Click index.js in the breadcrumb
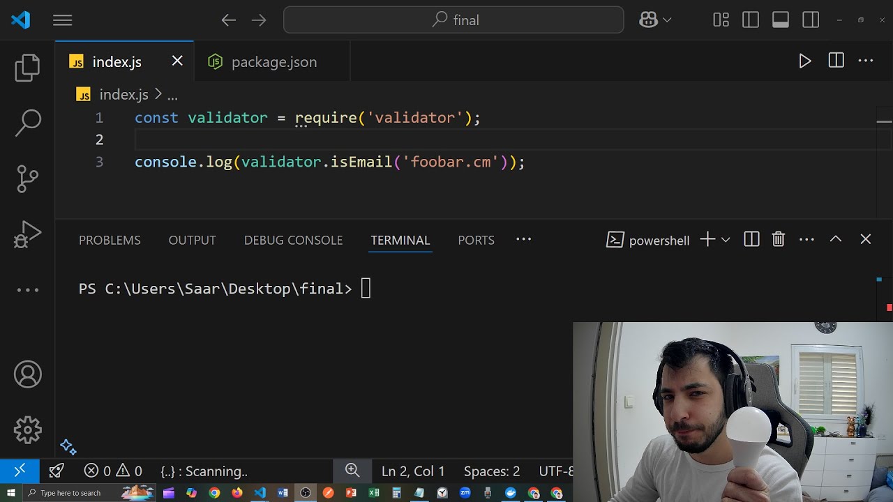Screen dimensions: 893x502 124,94
